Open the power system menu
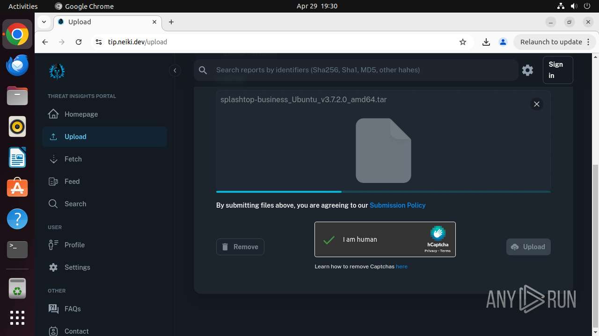The image size is (599, 336). point(587,6)
